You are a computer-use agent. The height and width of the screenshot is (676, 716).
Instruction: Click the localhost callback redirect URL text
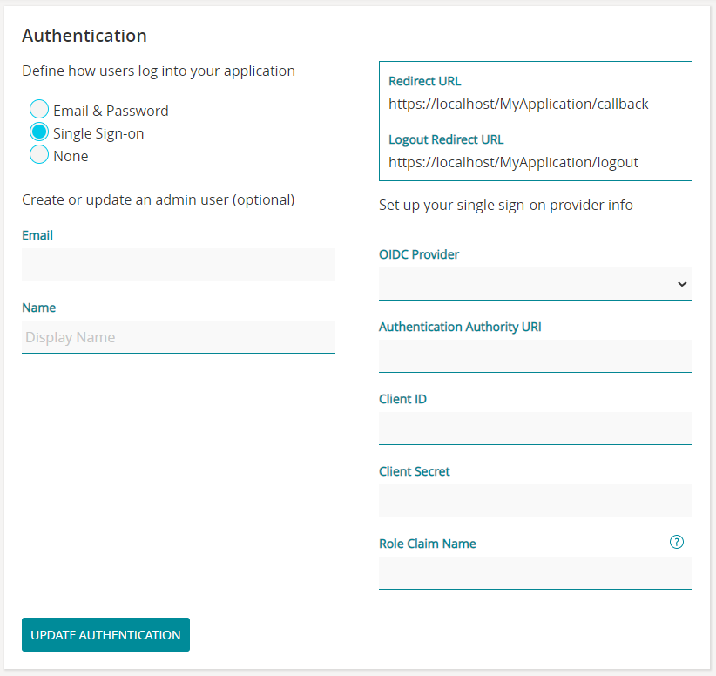click(518, 105)
